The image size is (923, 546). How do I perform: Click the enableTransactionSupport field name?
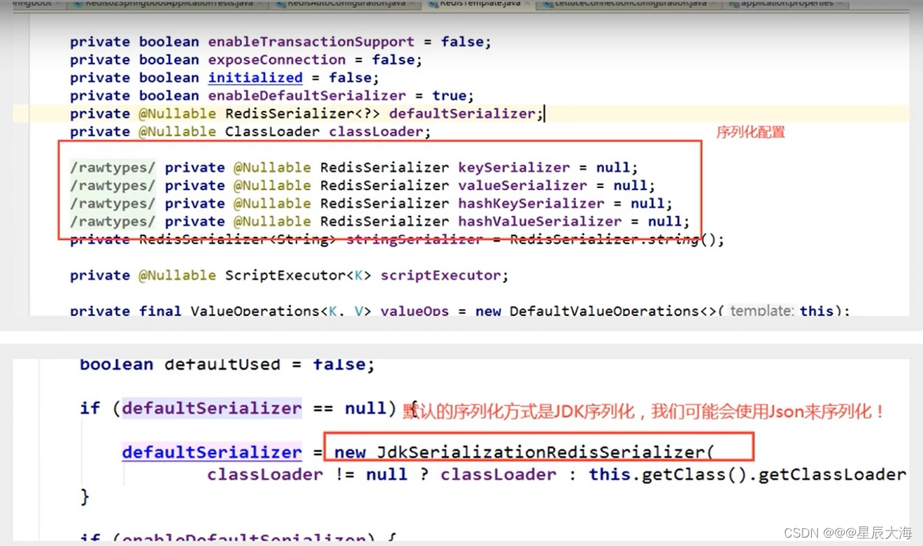click(311, 42)
